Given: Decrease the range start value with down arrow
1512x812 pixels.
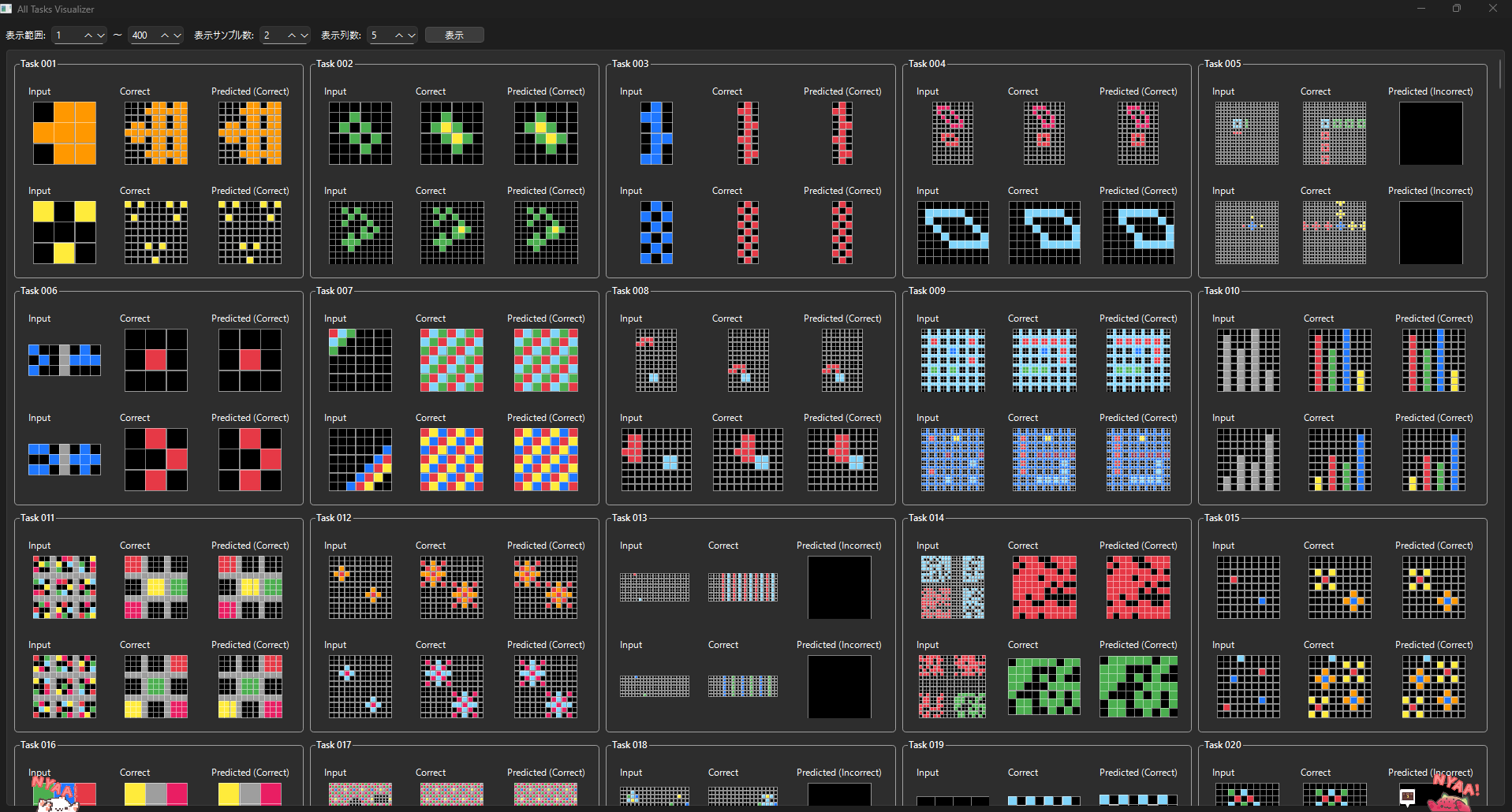Looking at the screenshot, I should point(100,35).
